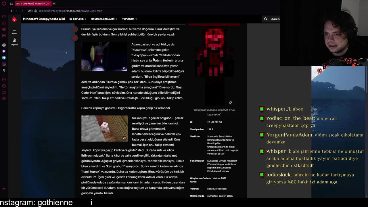Click the striped square sidebar icon
The height and width of the screenshot is (207, 368).
coord(4,29)
